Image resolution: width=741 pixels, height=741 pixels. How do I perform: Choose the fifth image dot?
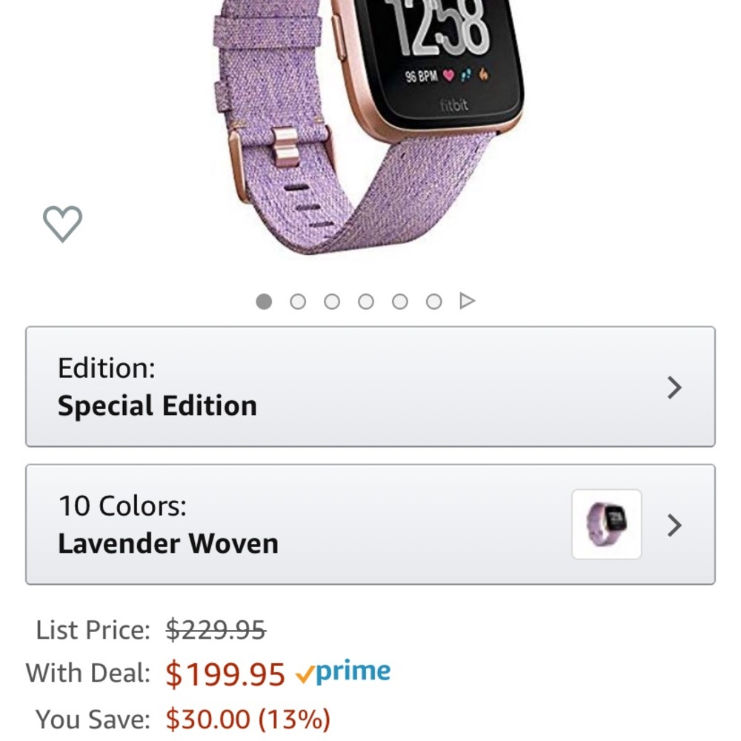[398, 300]
